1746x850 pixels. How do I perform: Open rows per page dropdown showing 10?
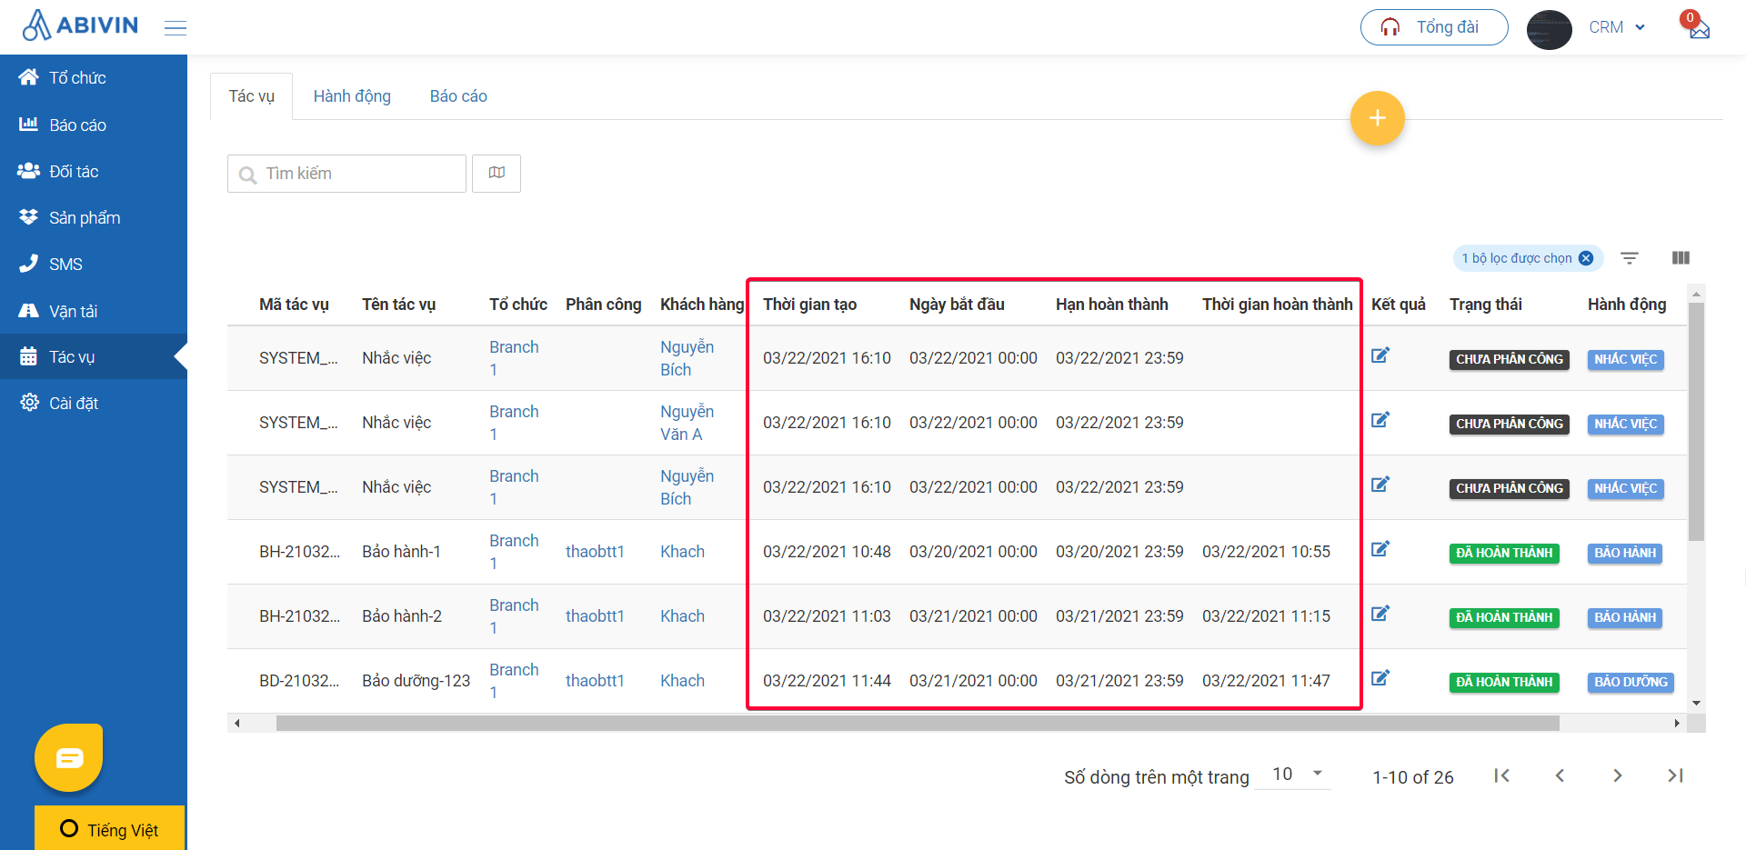tap(1292, 775)
